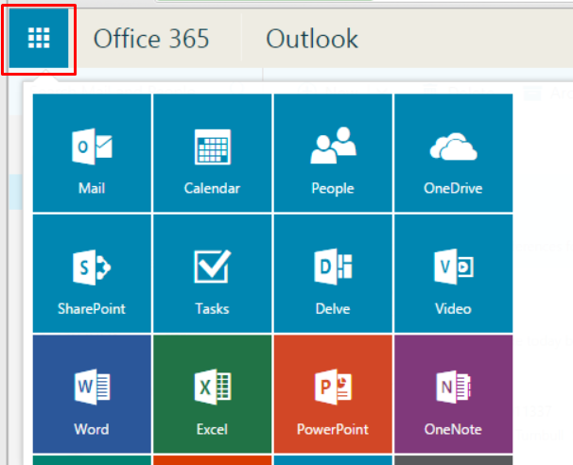Viewport: 573px width, 465px height.
Task: Open the SharePoint tile
Action: tap(92, 273)
